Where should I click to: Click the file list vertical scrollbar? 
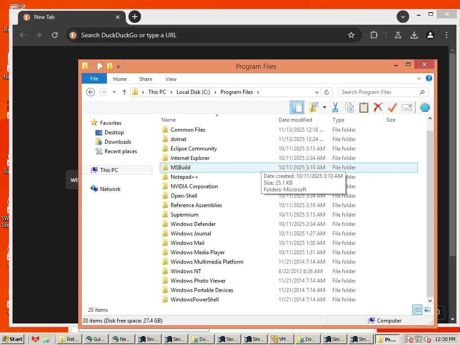click(x=430, y=209)
